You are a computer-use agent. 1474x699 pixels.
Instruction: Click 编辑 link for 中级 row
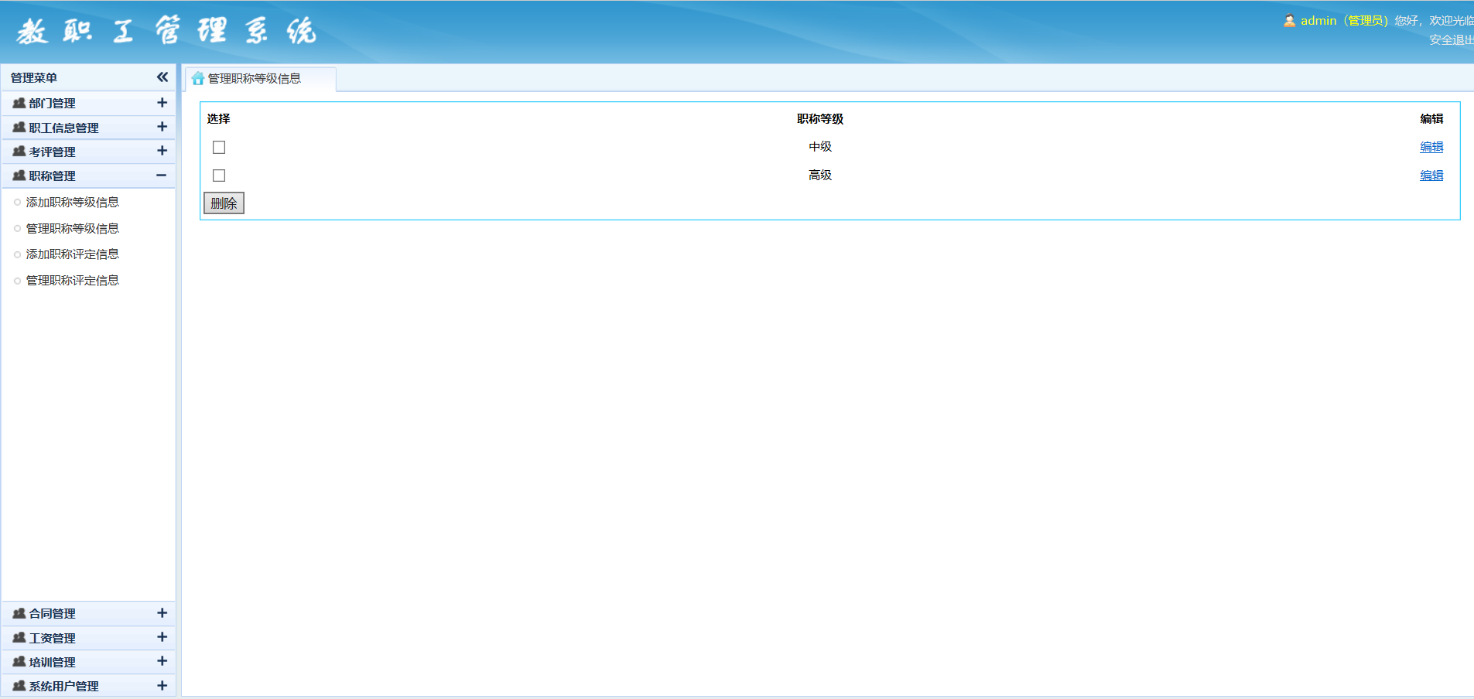tap(1431, 147)
